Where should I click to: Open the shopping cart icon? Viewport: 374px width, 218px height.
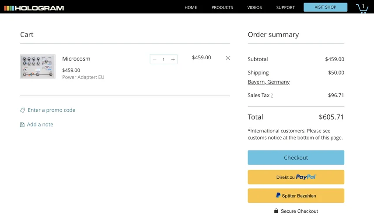click(x=362, y=8)
